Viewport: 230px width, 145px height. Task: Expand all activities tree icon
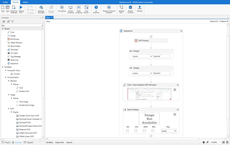[x=4, y=22]
